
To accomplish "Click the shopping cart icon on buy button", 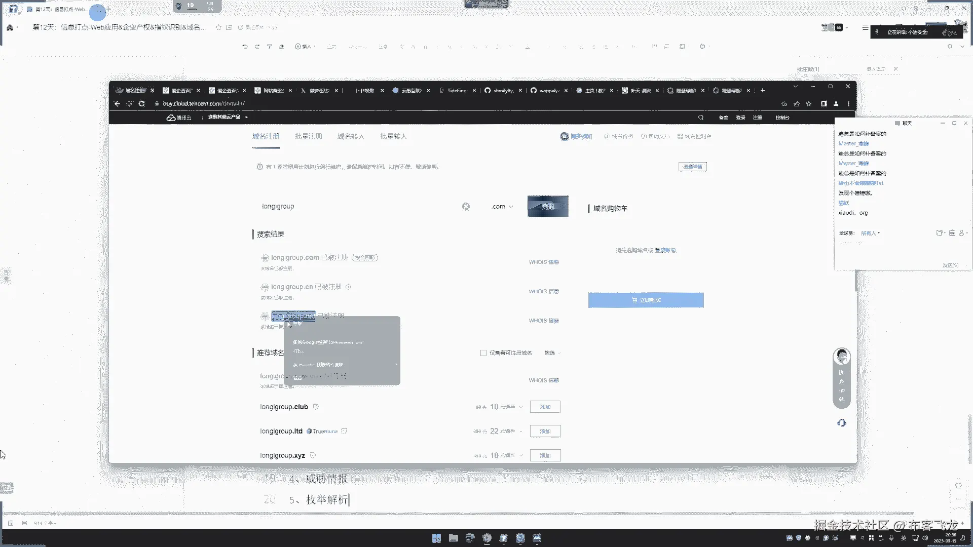I will [x=634, y=300].
